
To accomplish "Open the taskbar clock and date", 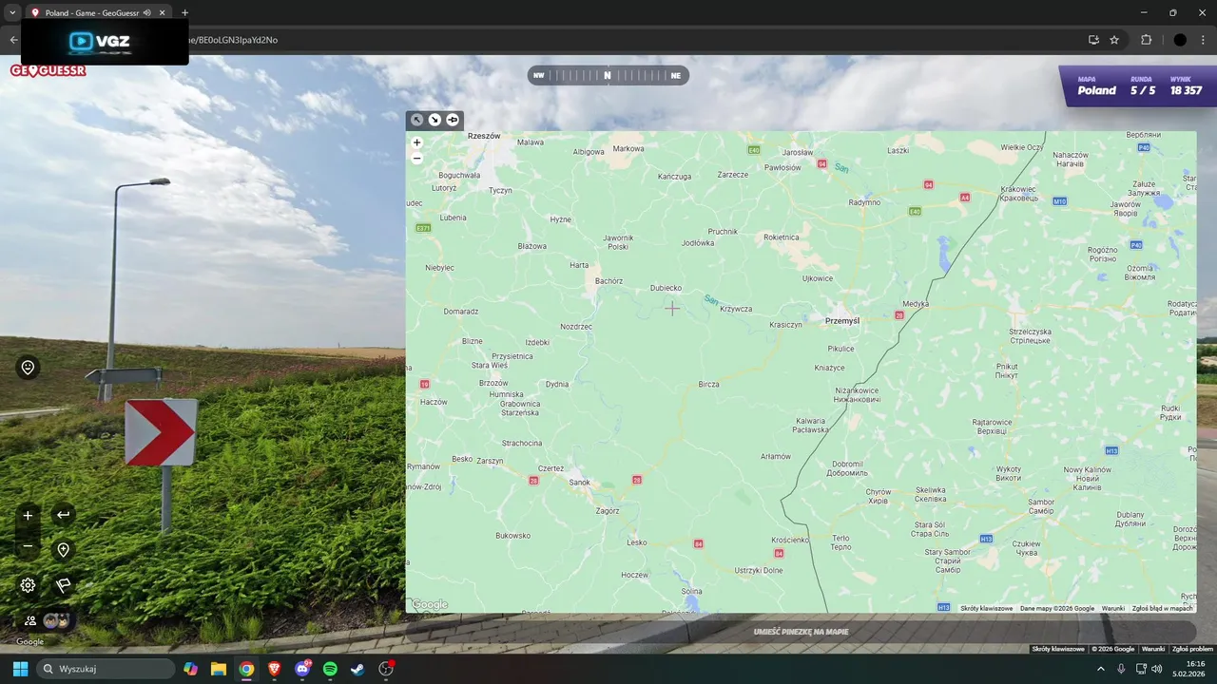I will 1188,669.
